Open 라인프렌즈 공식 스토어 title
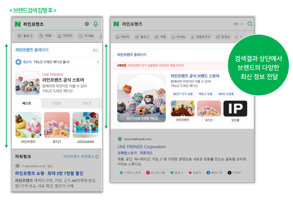Screen dimensions: 293x200 (63, 80)
